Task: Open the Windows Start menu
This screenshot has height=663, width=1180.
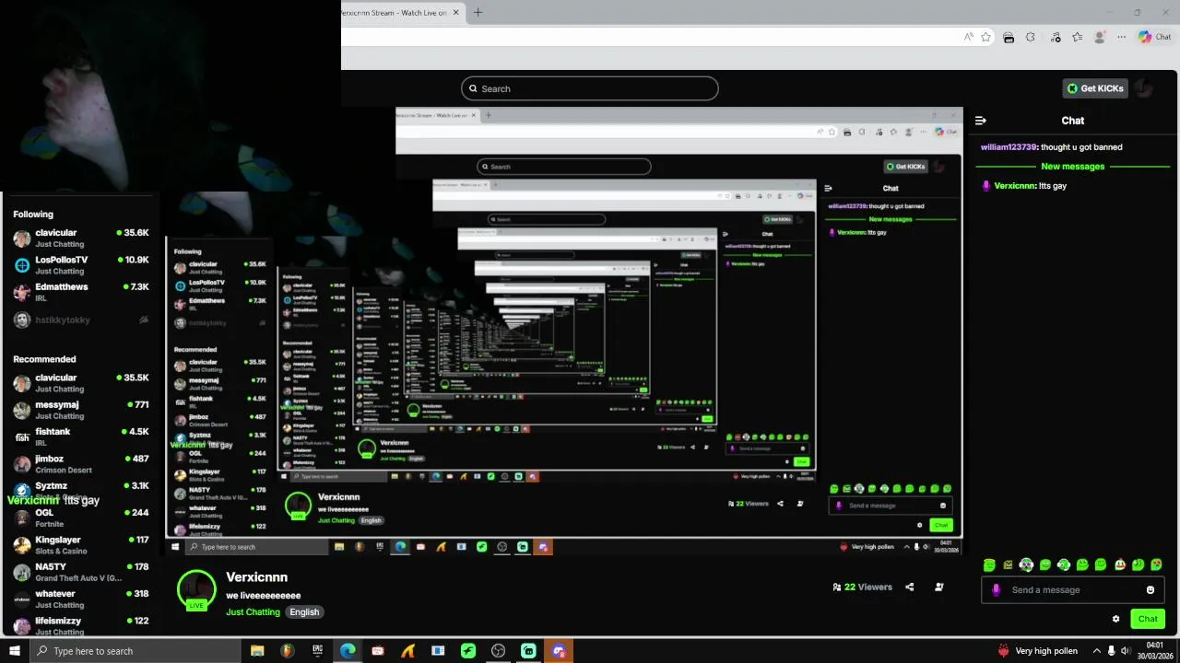Action: pyautogui.click(x=15, y=651)
